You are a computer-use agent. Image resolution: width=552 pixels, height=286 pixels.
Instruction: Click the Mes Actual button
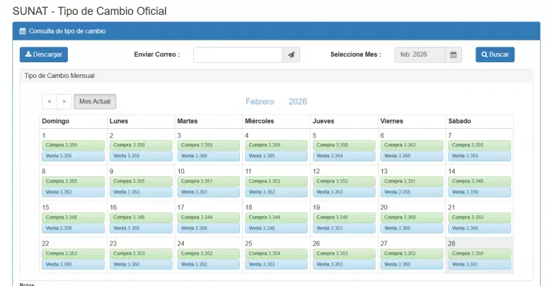(95, 102)
